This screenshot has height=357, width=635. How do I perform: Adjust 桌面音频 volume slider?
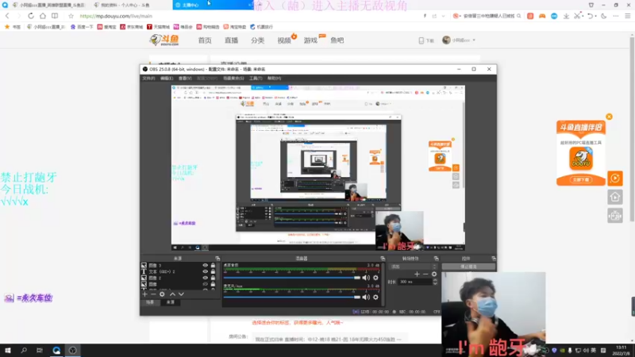pos(292,278)
